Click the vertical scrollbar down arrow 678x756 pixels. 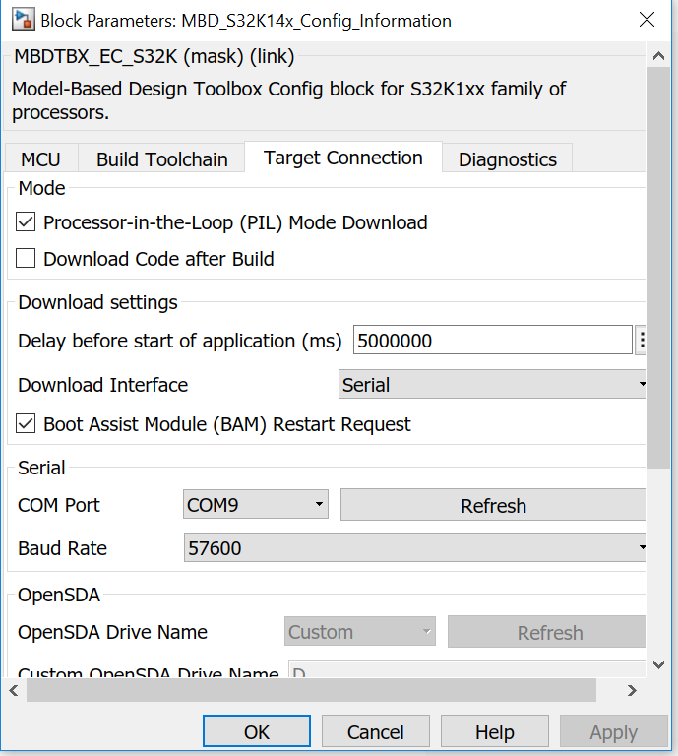[655, 666]
